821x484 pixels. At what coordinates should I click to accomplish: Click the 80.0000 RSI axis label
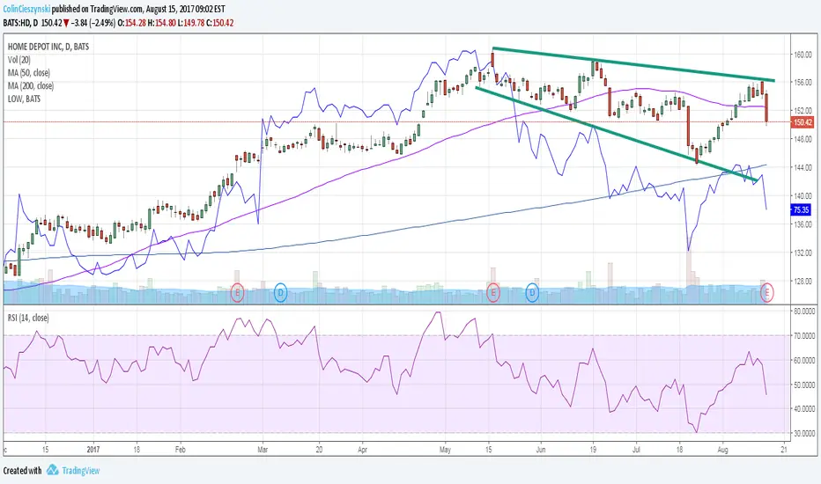(x=804, y=311)
